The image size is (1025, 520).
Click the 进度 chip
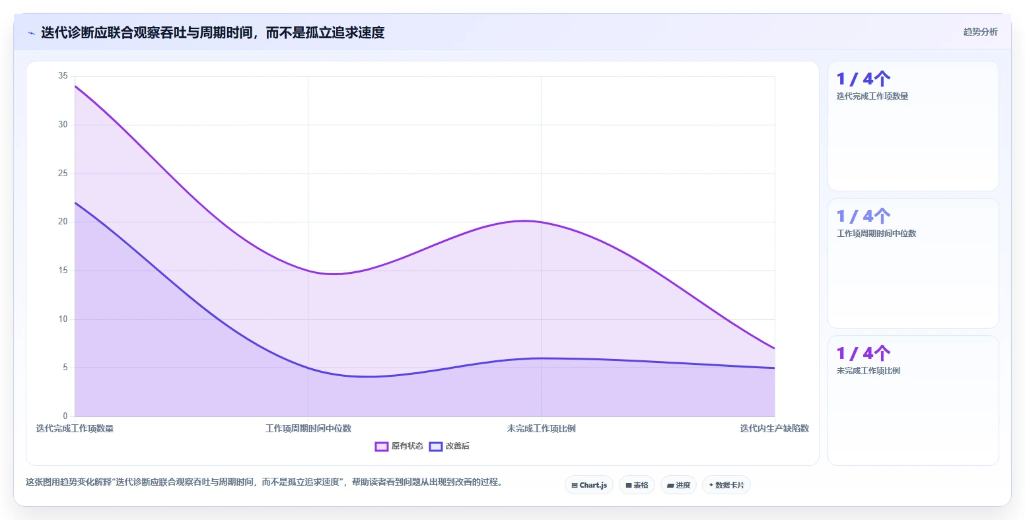678,485
